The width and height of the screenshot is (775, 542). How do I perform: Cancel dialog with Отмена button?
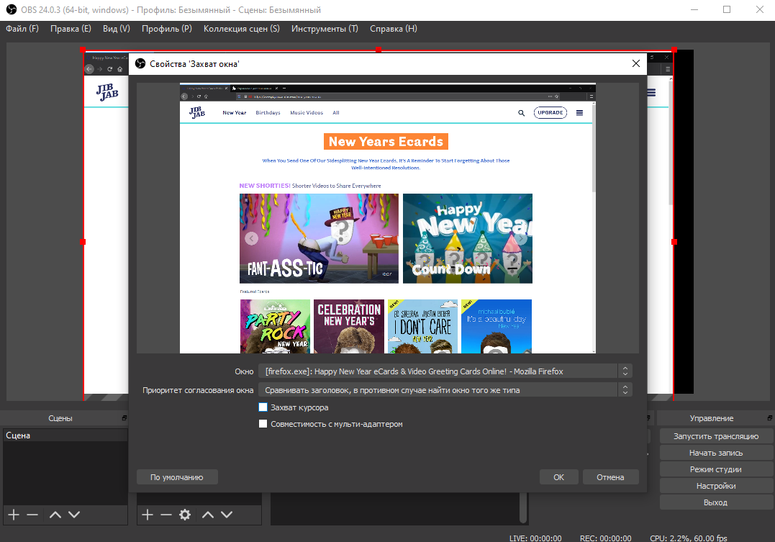click(610, 477)
